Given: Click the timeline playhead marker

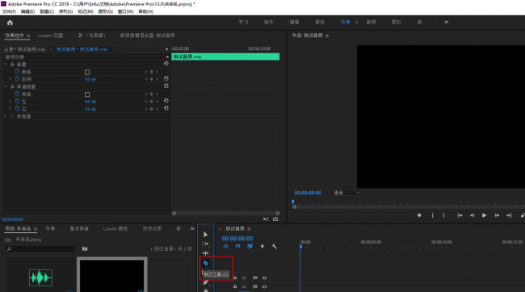Looking at the screenshot, I should point(300,247).
